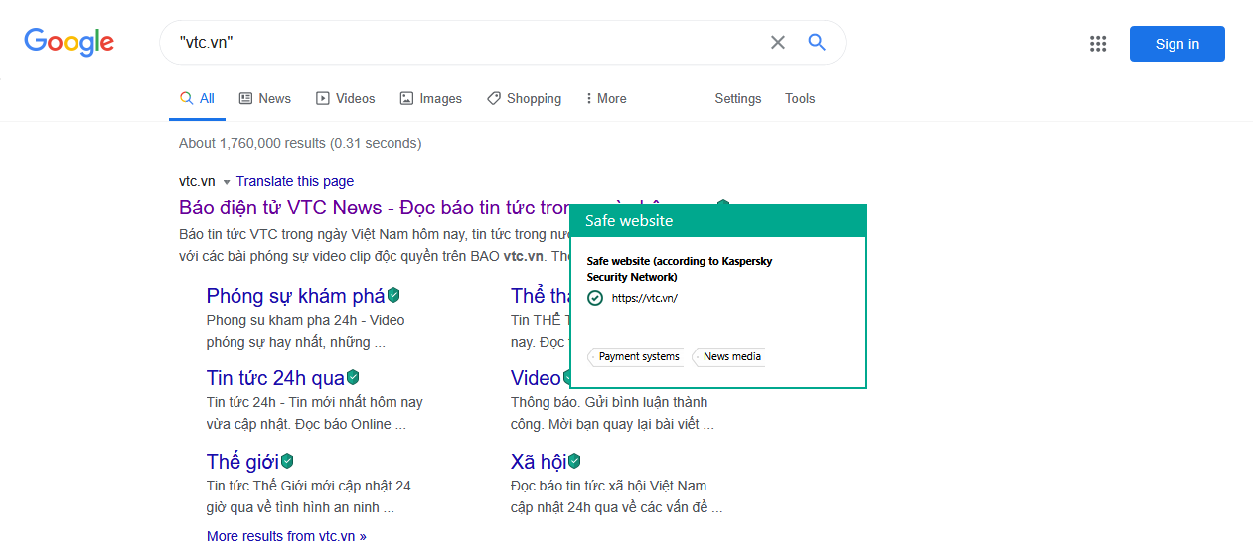Open the Google apps grid

pyautogui.click(x=1098, y=44)
